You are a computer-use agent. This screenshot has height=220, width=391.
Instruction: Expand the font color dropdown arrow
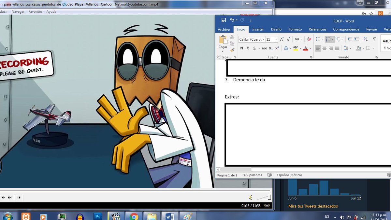point(310,48)
